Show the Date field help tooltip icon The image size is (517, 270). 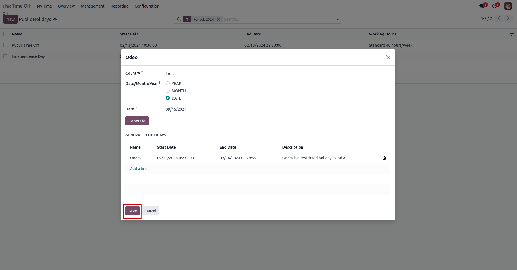tap(136, 108)
